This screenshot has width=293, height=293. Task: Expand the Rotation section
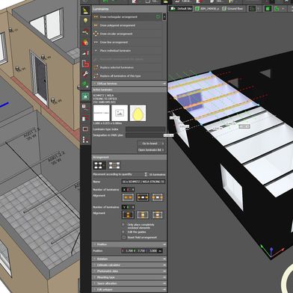(129, 259)
